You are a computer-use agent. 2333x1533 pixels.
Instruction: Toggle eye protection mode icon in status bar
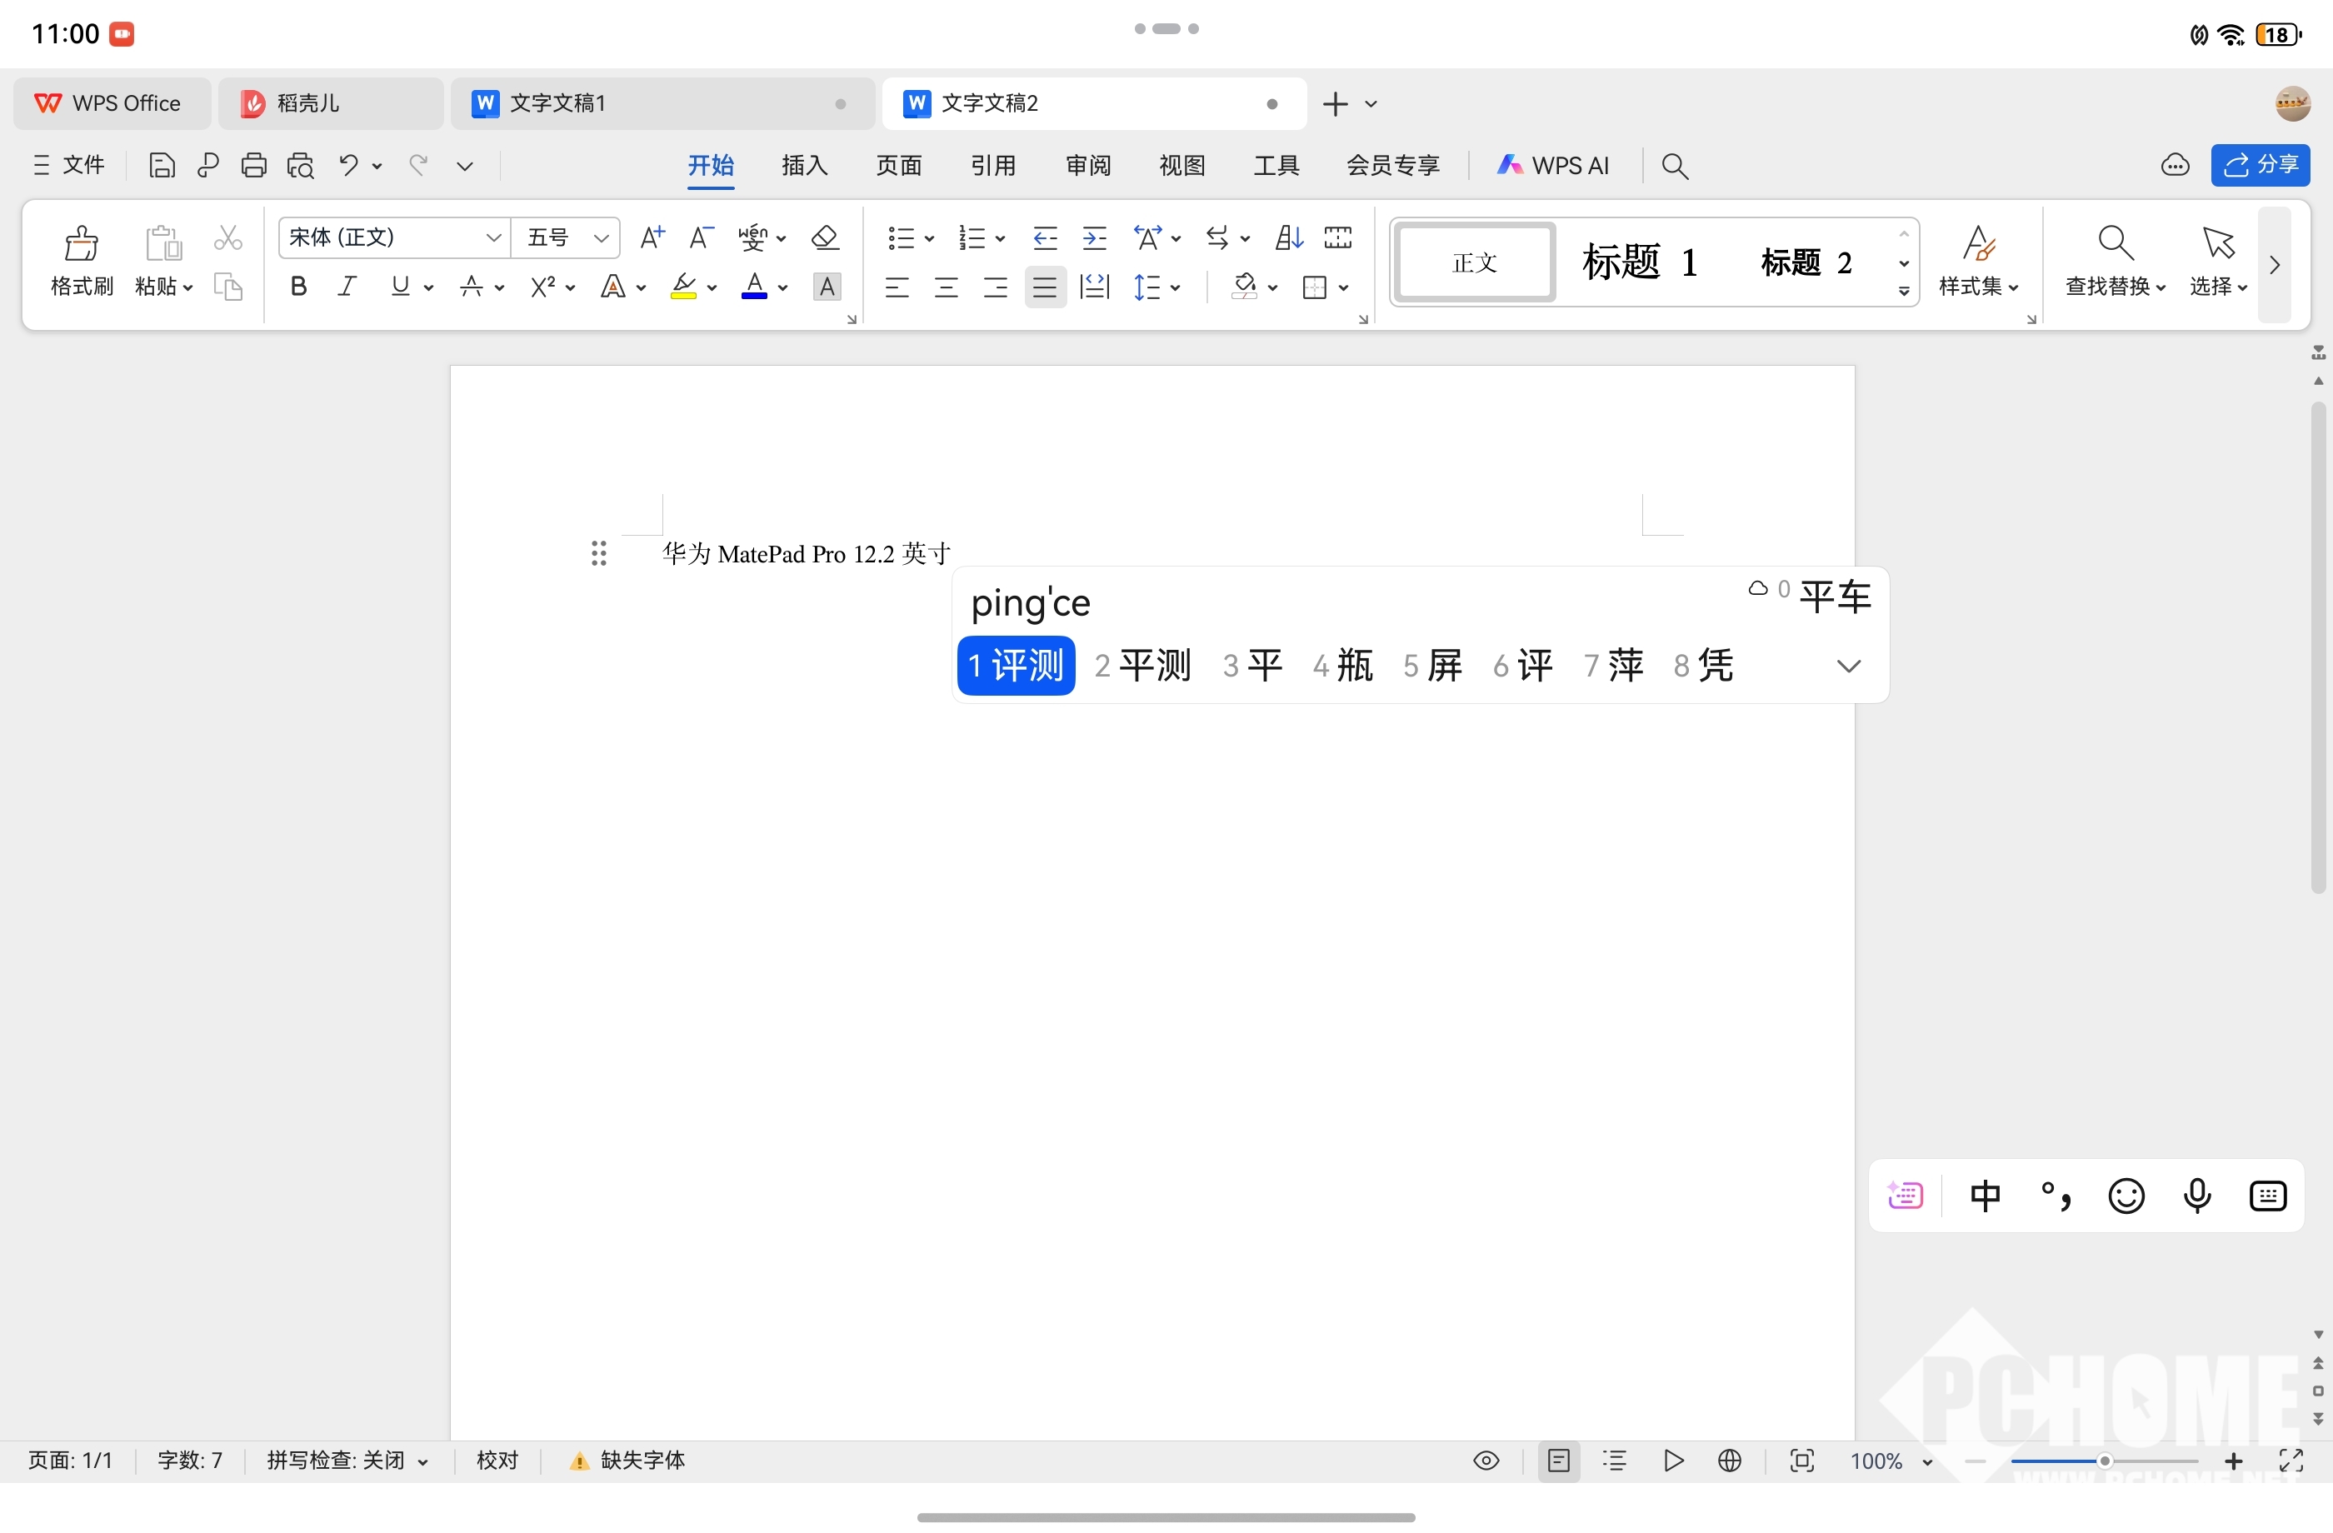pos(1486,1461)
